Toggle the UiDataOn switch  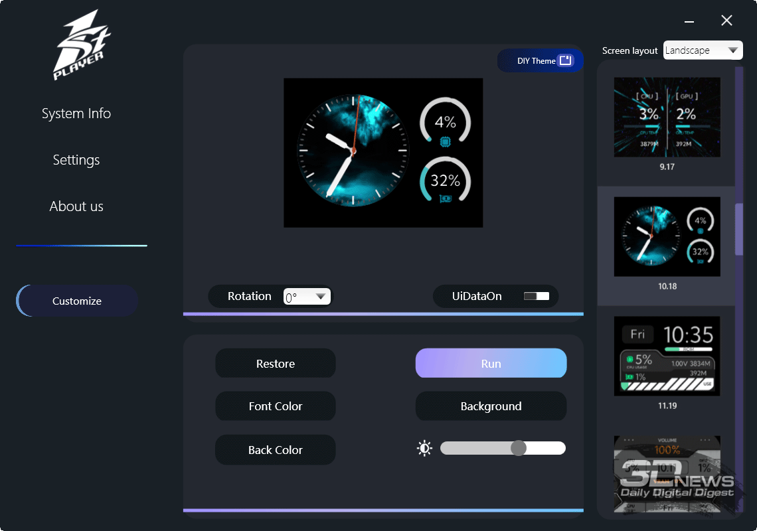click(537, 296)
